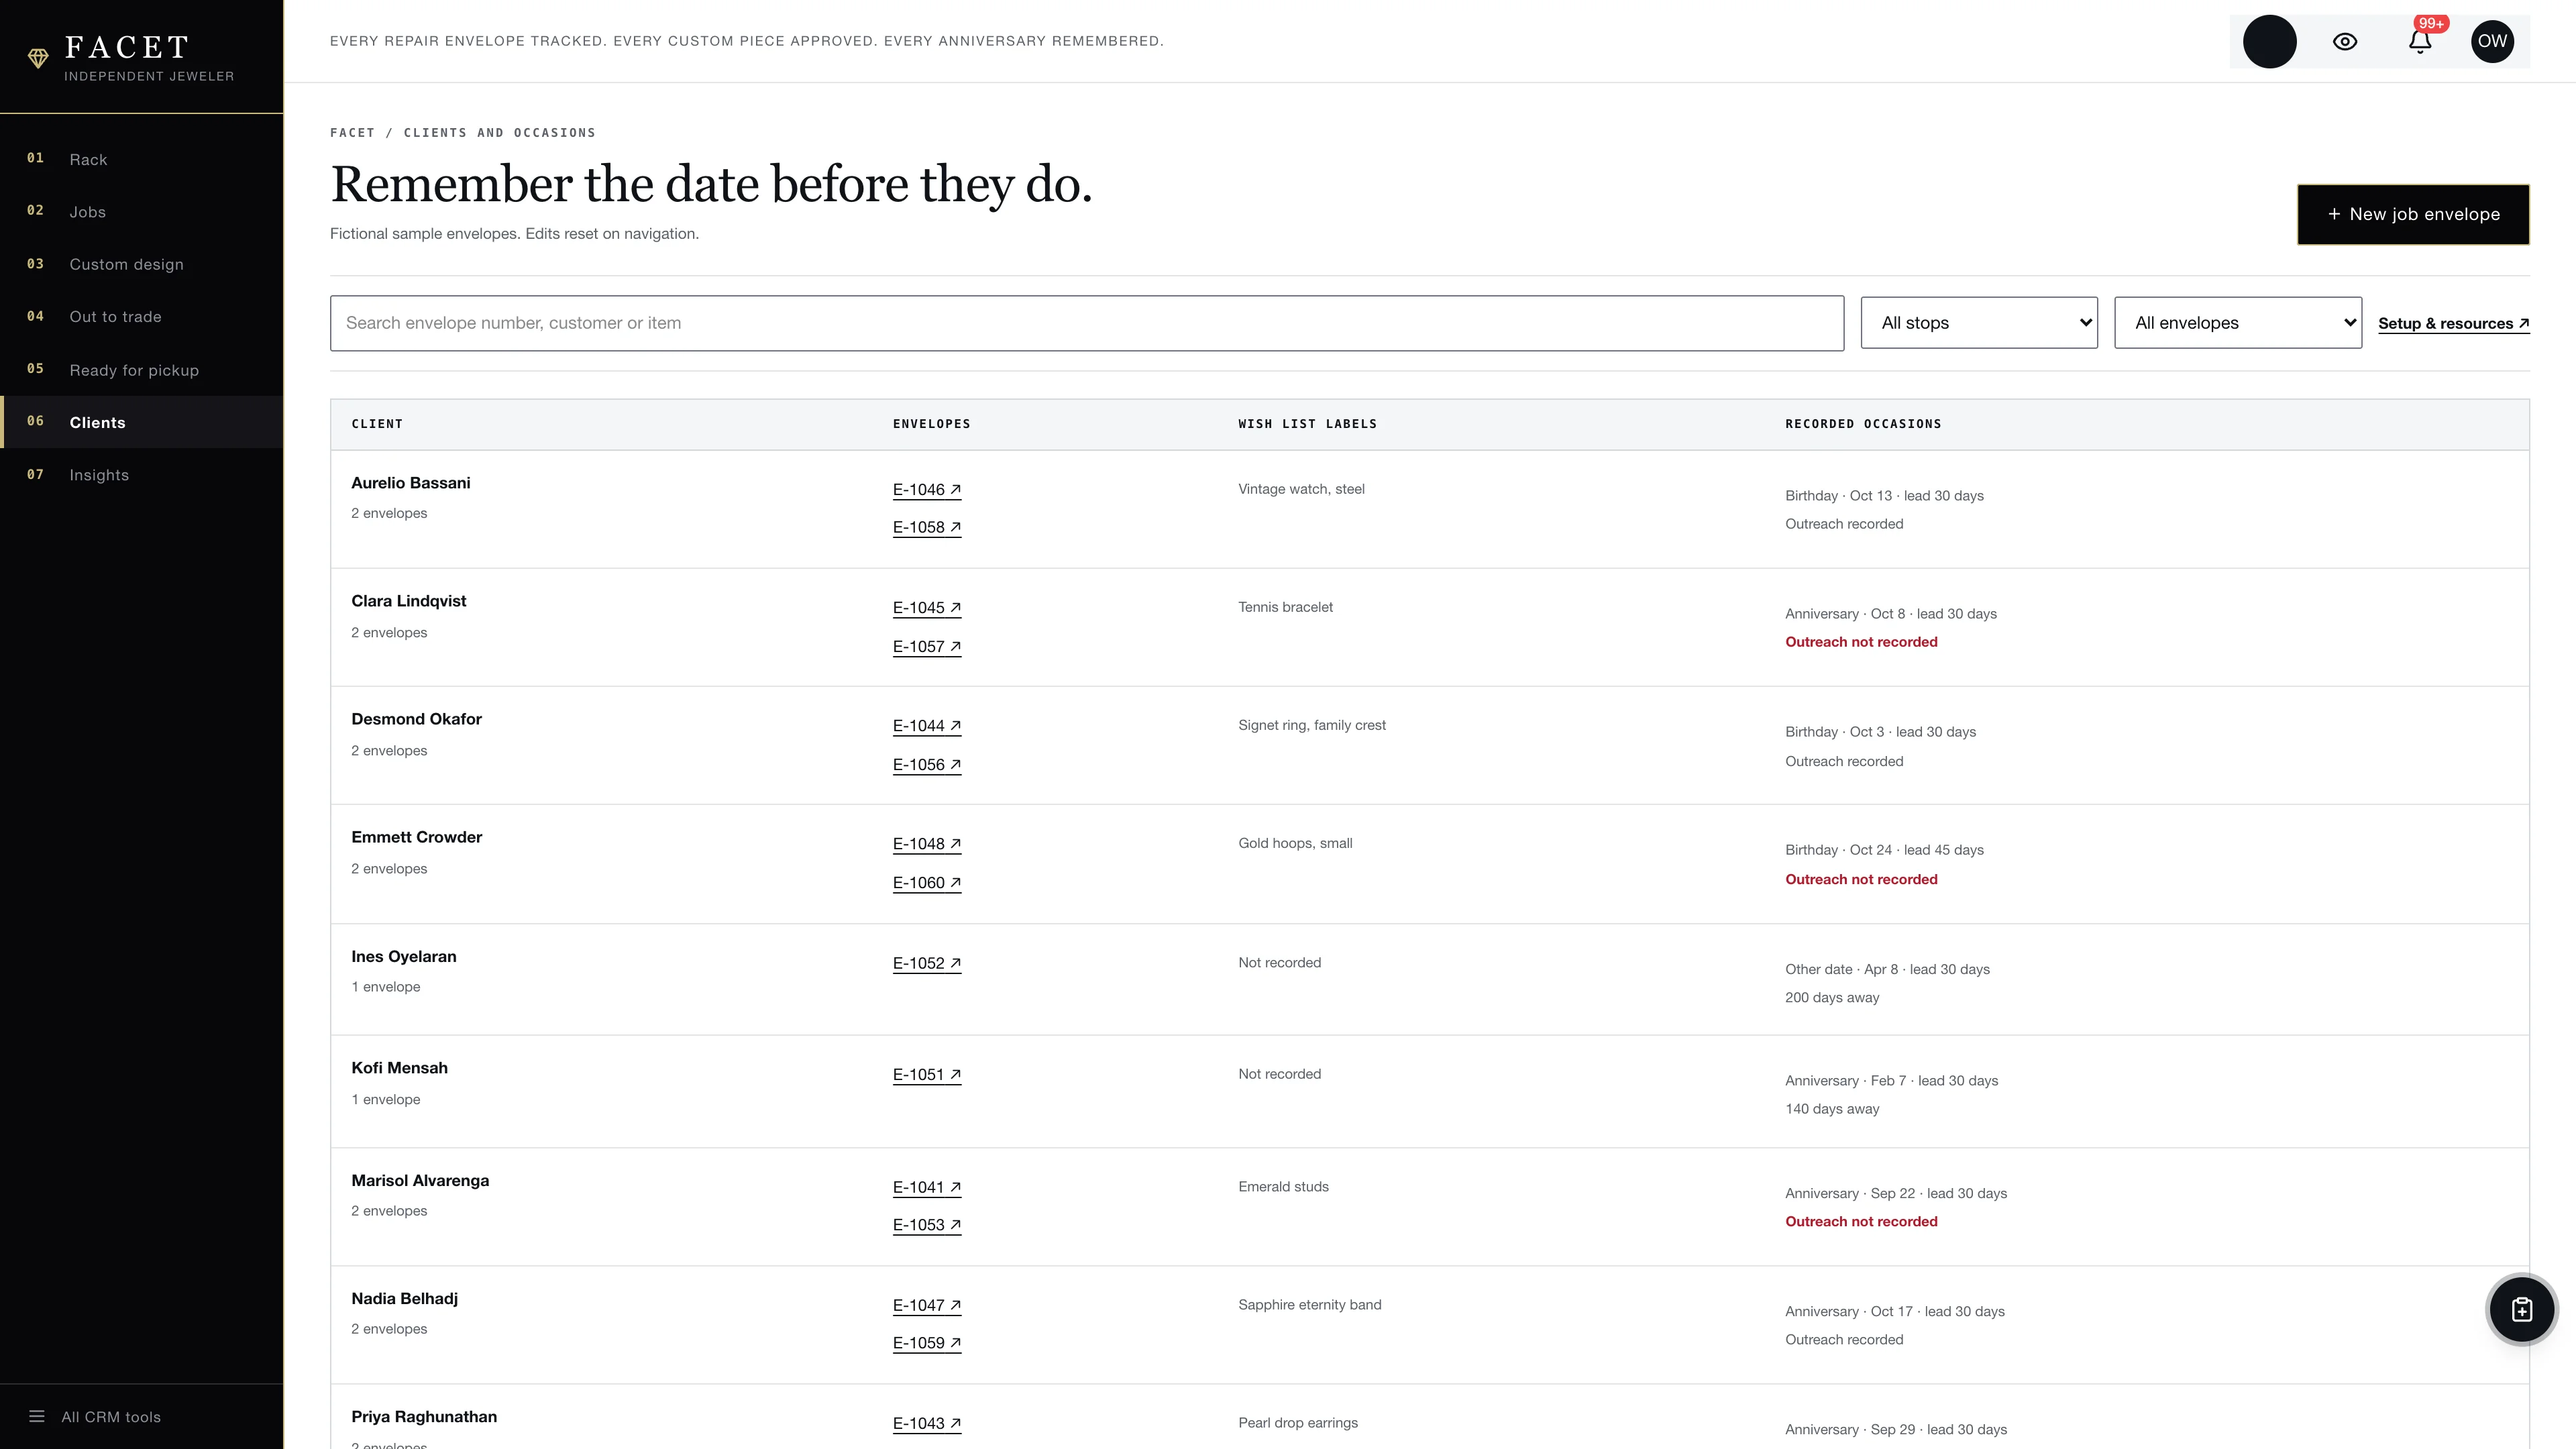The image size is (2576, 1449).
Task: Open envelope E-1052 link
Action: (926, 964)
